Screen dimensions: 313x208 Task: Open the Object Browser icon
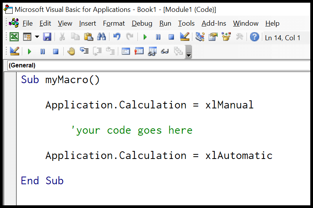click(226, 37)
